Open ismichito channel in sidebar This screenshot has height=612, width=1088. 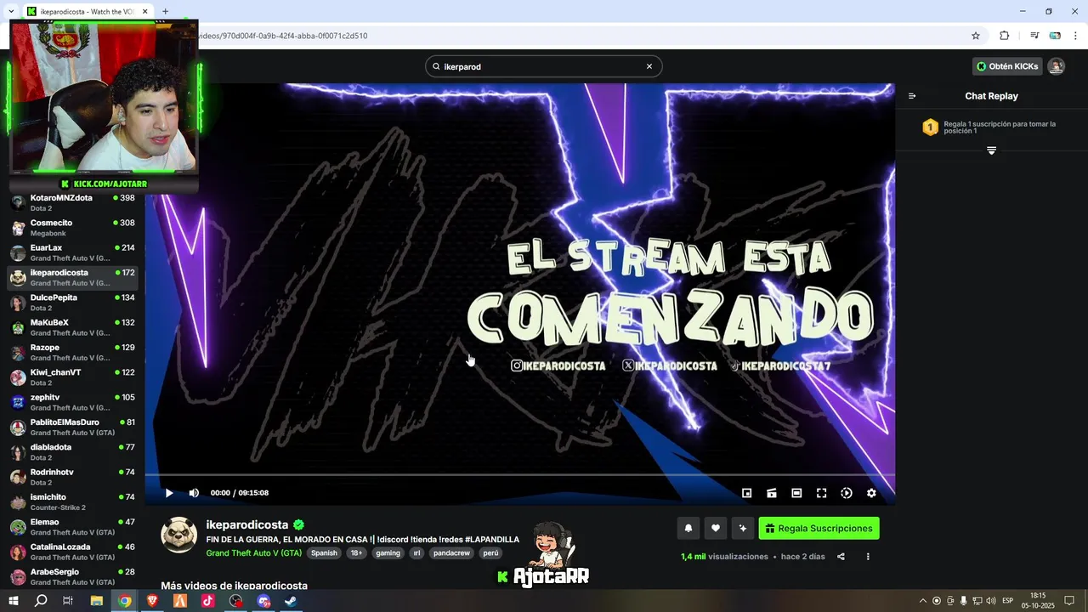point(72,501)
